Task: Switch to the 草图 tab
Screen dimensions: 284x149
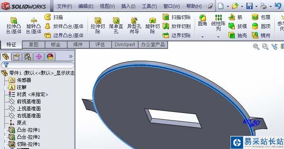Action: (33, 45)
